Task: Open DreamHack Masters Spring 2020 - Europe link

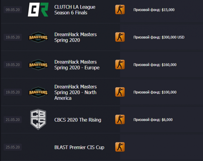Action: pyautogui.click(x=77, y=65)
